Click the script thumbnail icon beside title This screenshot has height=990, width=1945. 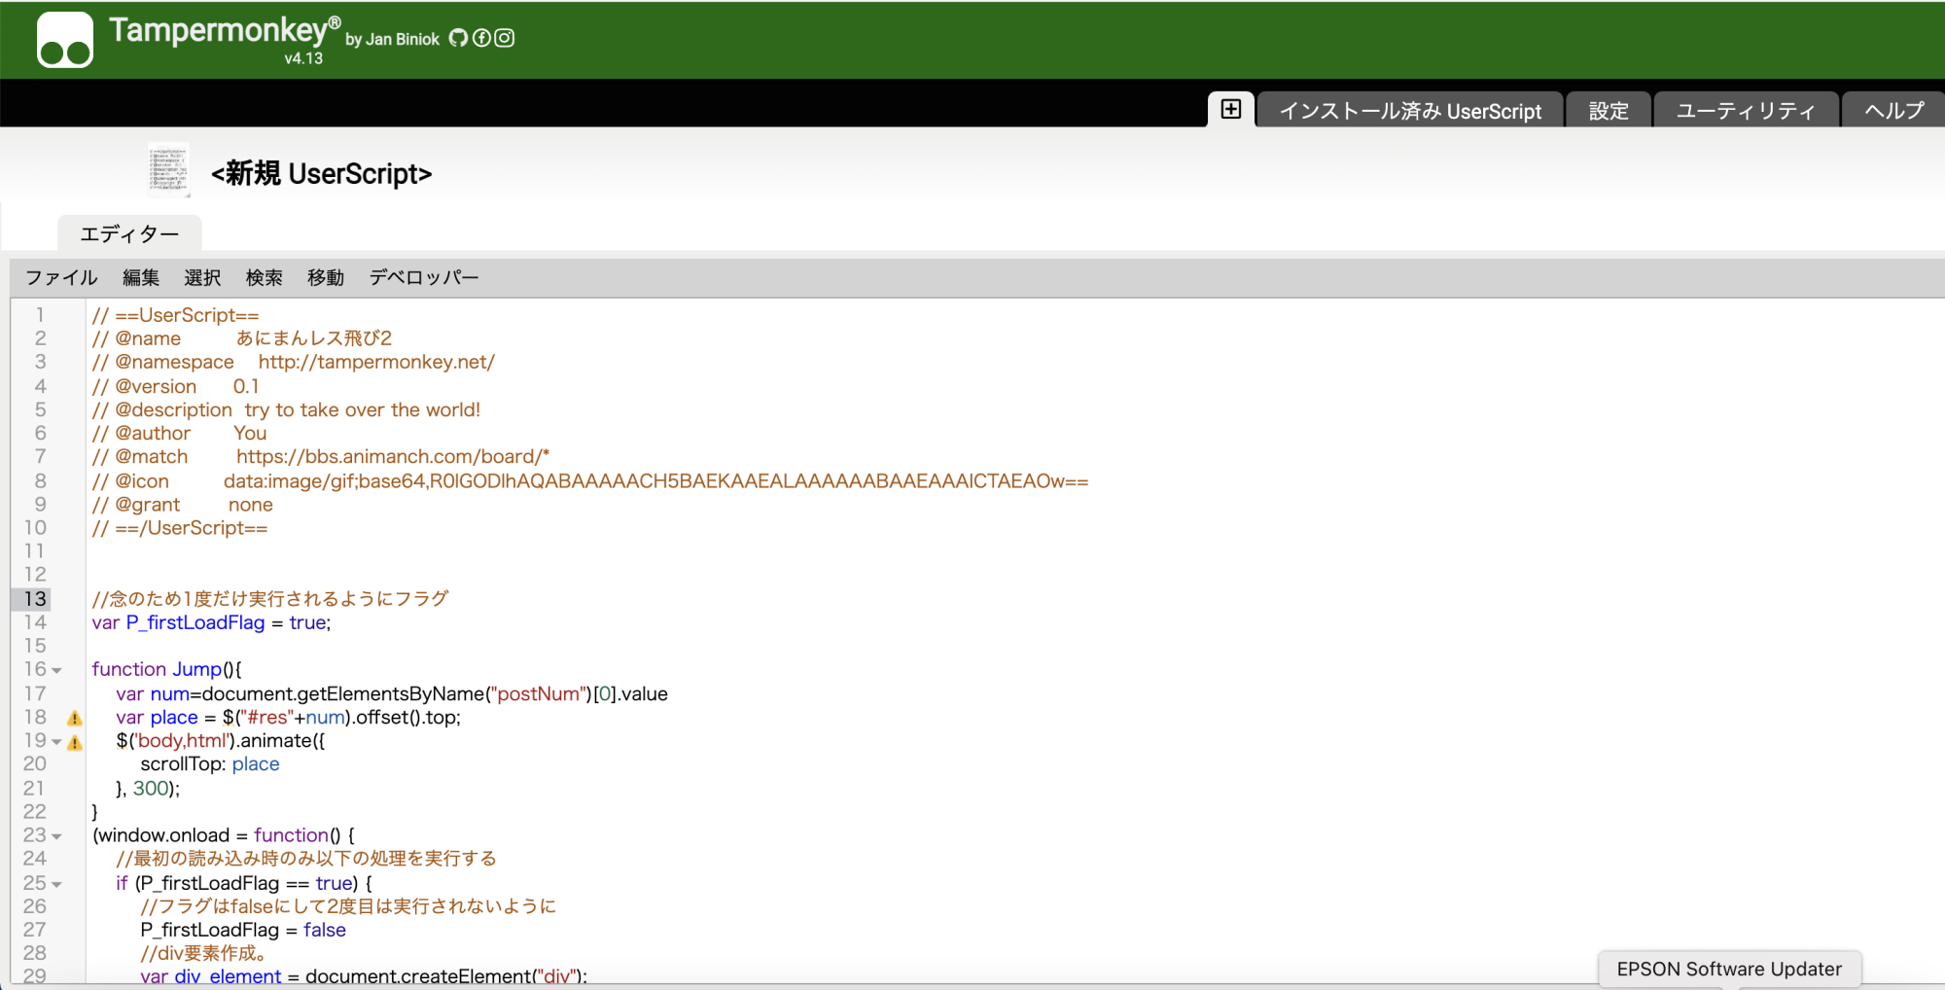click(x=168, y=170)
